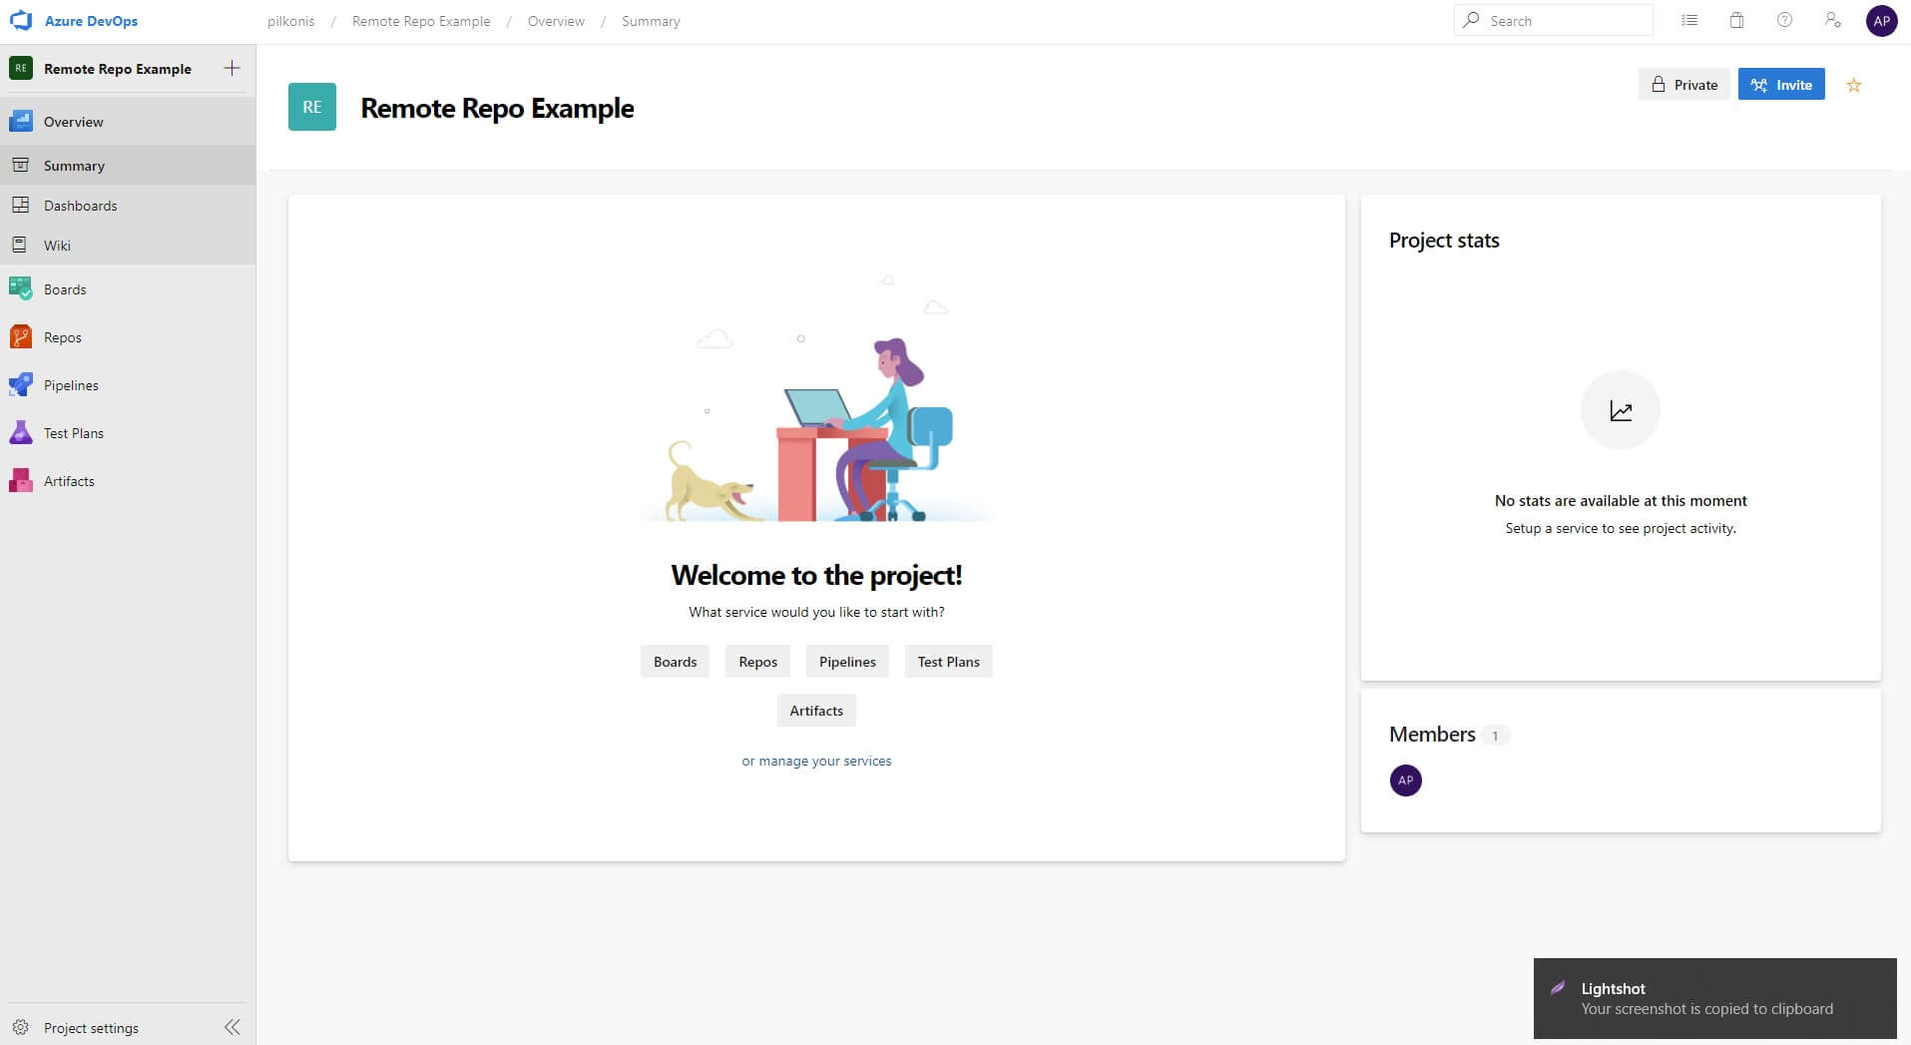The height and width of the screenshot is (1045, 1911).
Task: Click the project stats chart icon
Action: 1621,410
